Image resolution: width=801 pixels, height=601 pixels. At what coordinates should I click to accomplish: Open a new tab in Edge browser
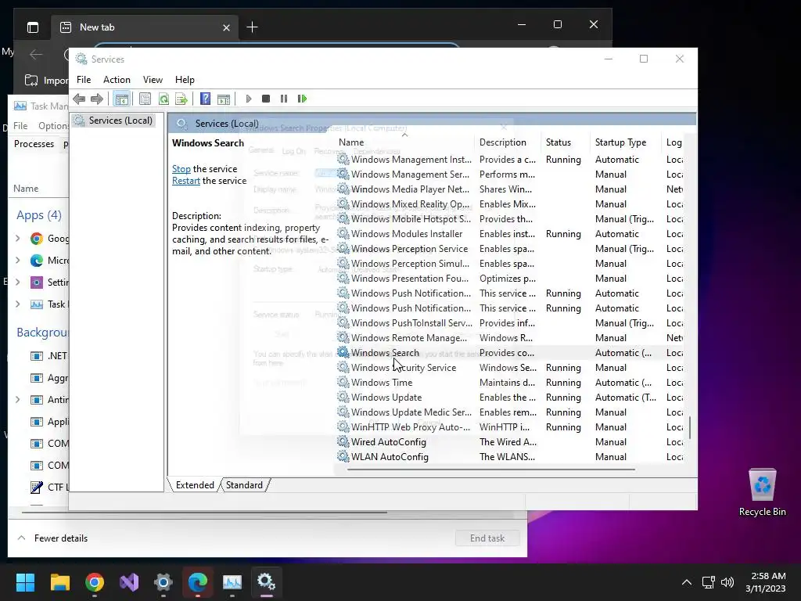tap(252, 27)
